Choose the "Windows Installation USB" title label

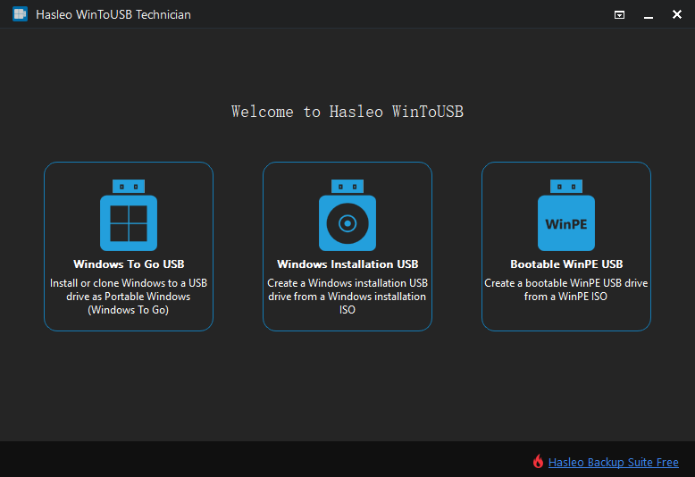(x=347, y=264)
